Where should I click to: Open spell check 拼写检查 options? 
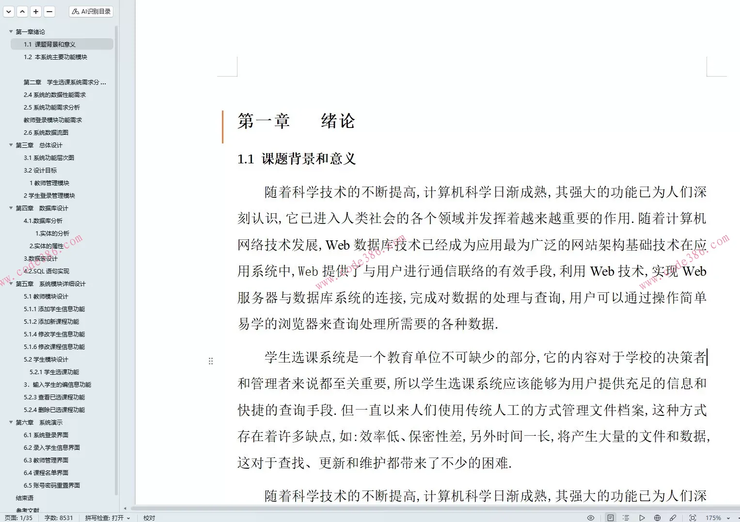pyautogui.click(x=128, y=518)
